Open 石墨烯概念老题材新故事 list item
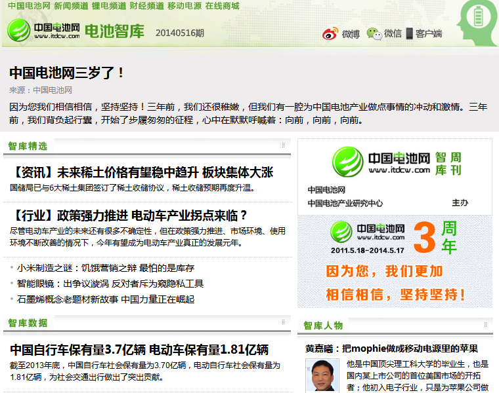The width and height of the screenshot is (499, 393). (106, 299)
